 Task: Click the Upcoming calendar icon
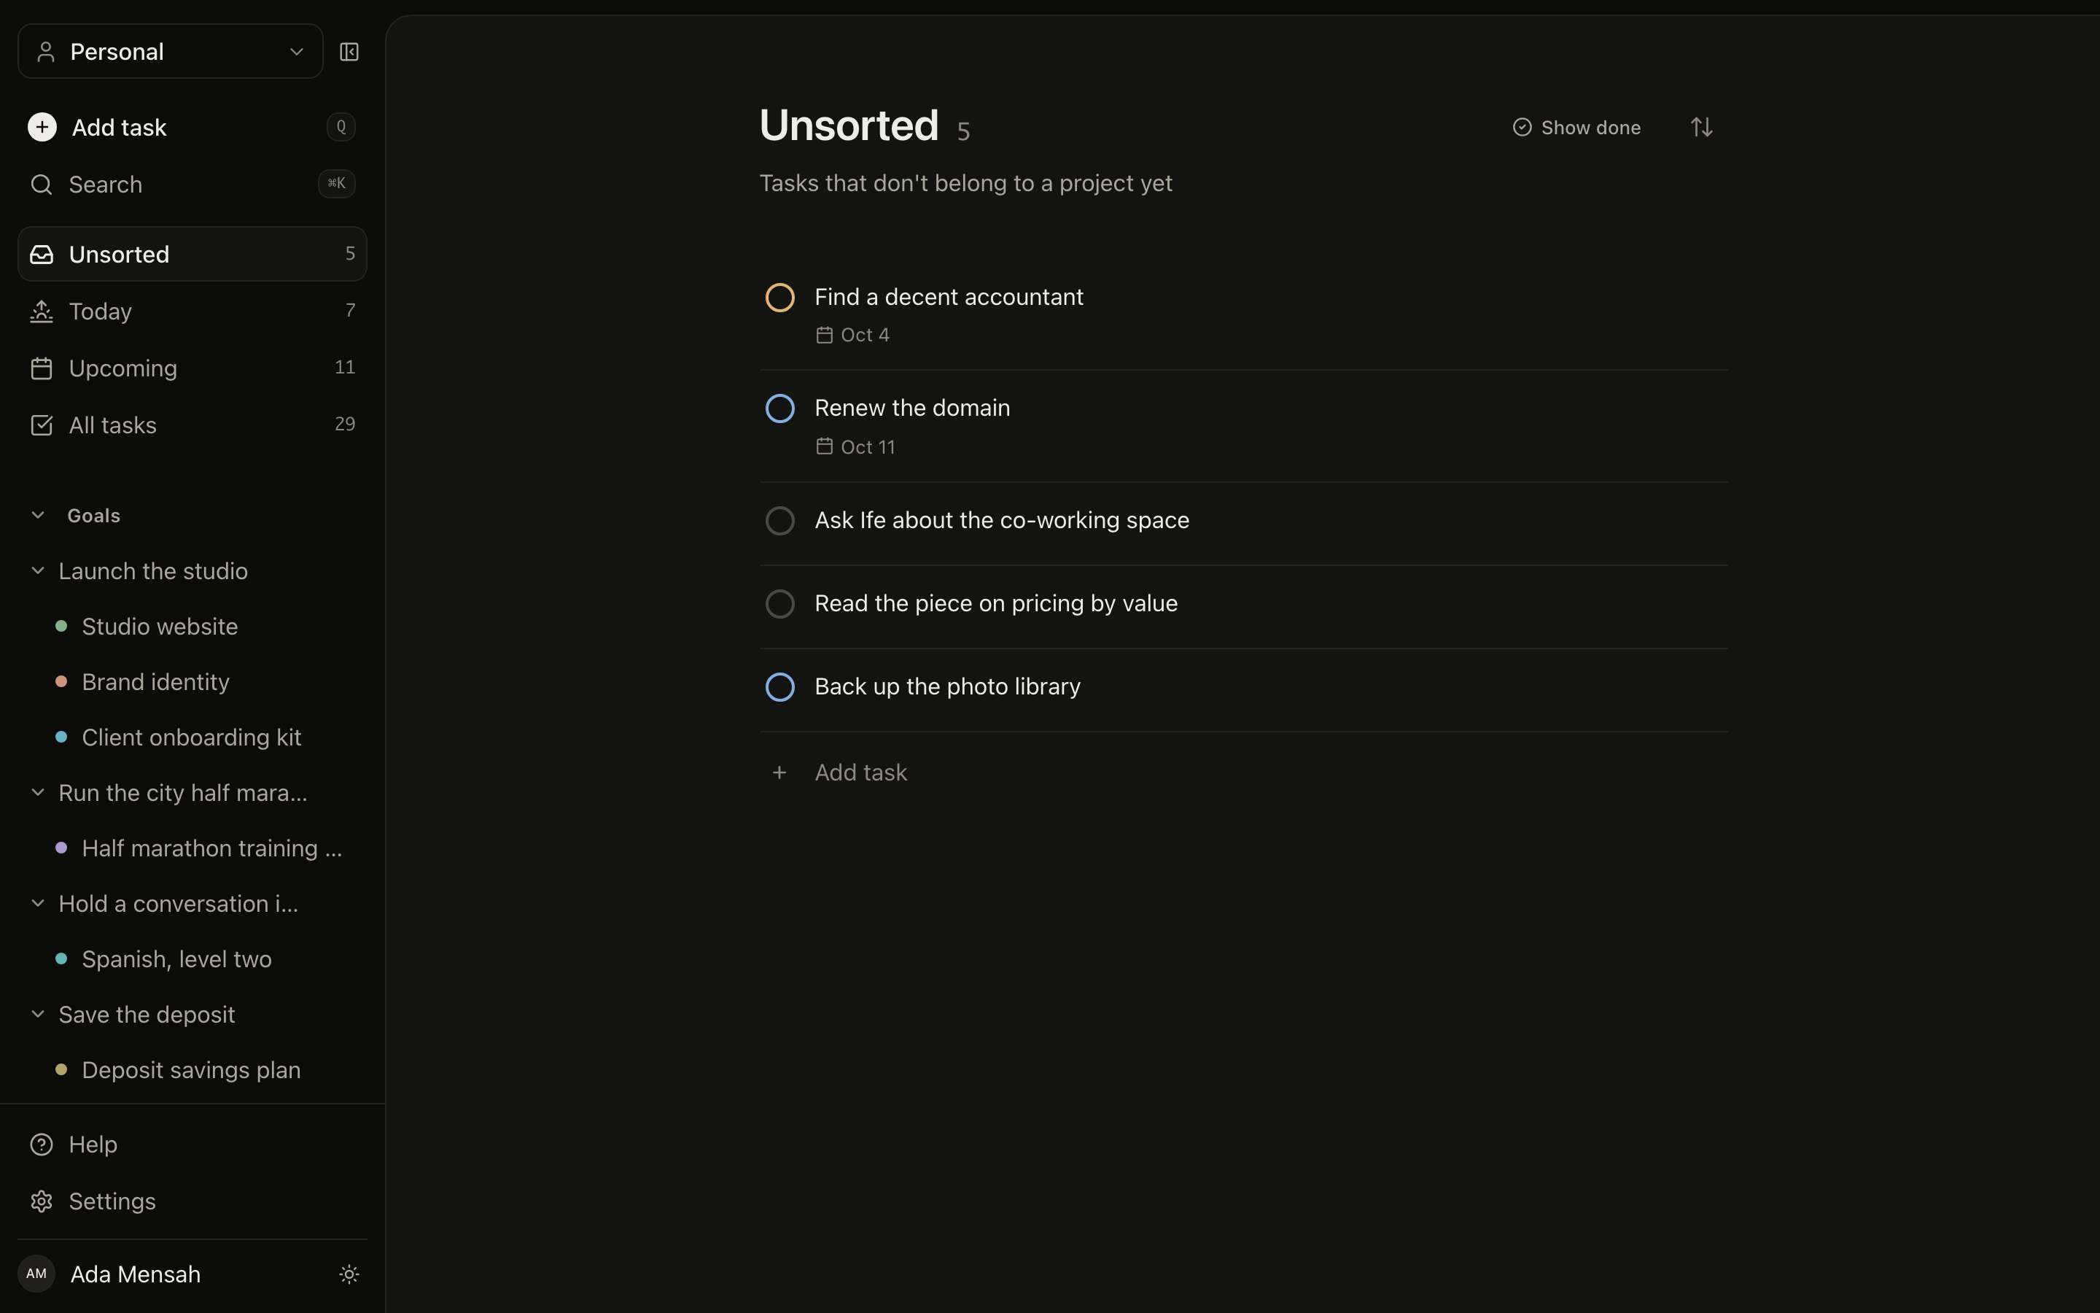(41, 368)
